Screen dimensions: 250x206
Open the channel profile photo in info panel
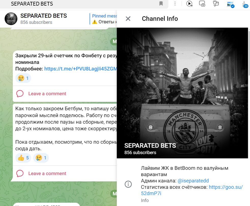[x=182, y=93]
